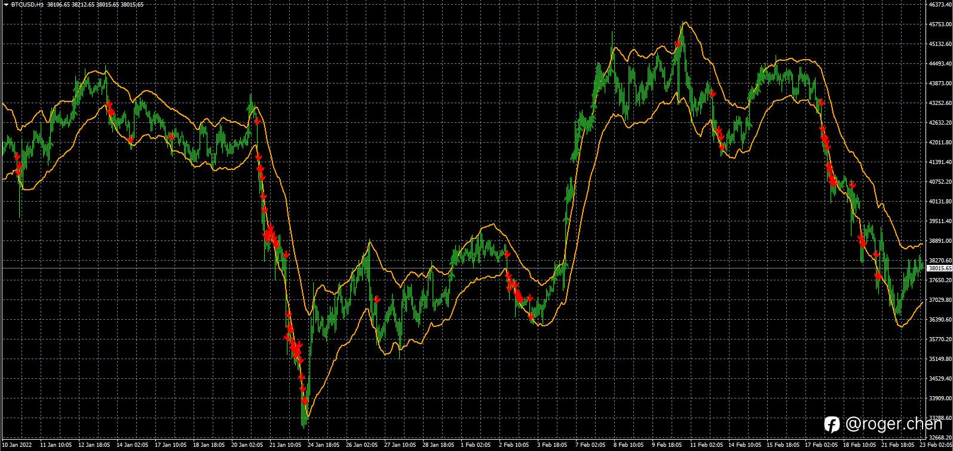Click the 20 Jan 02:05 time label
Screen dimensions: 953x451
pyautogui.click(x=247, y=444)
